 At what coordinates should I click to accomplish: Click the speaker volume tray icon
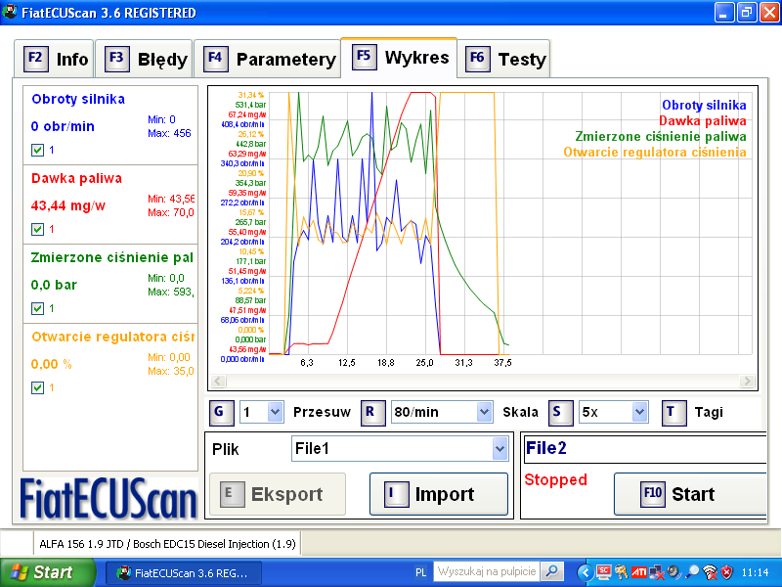click(x=673, y=572)
